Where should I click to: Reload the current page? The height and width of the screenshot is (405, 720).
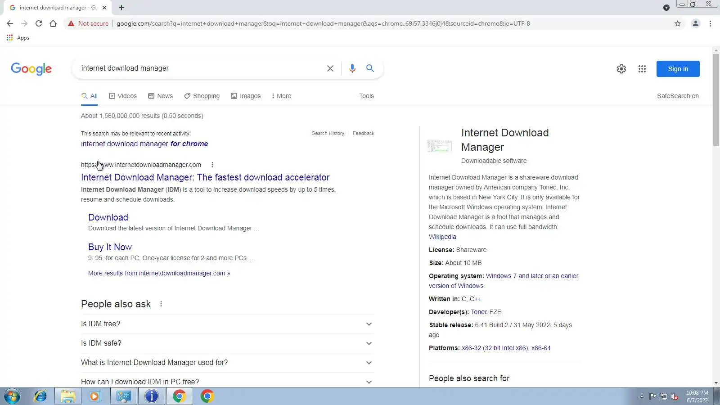click(39, 23)
